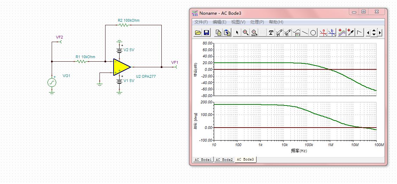Open the 帮助(H) menu
The width and height of the screenshot is (397, 184).
click(x=276, y=22)
